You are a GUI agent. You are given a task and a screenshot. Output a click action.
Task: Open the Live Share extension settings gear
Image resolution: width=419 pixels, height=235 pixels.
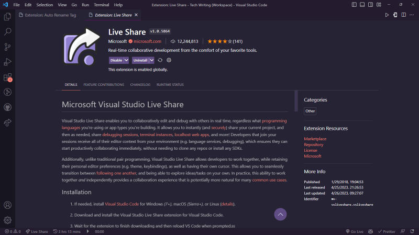[169, 60]
